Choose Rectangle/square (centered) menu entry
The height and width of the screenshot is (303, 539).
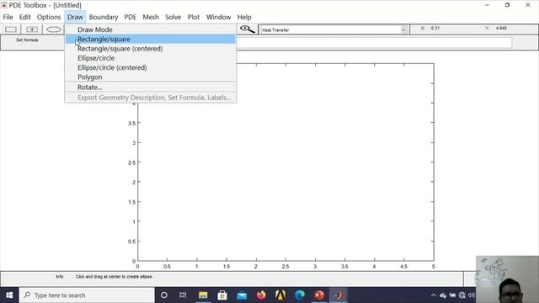coord(151,49)
